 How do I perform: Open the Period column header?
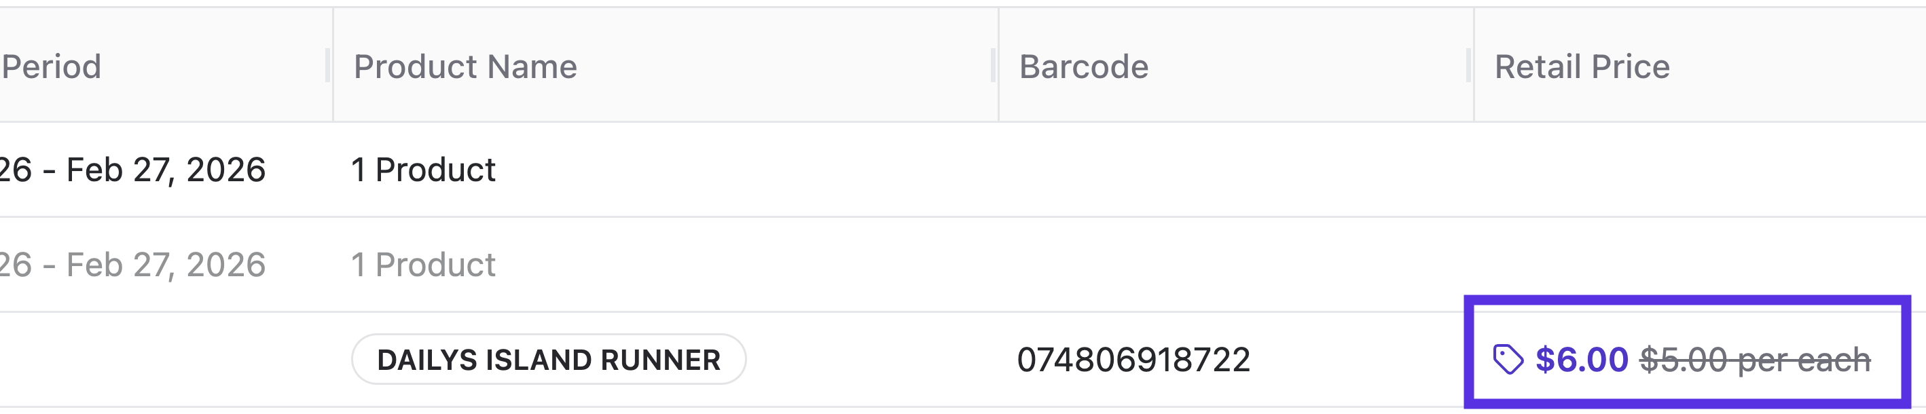pos(52,66)
